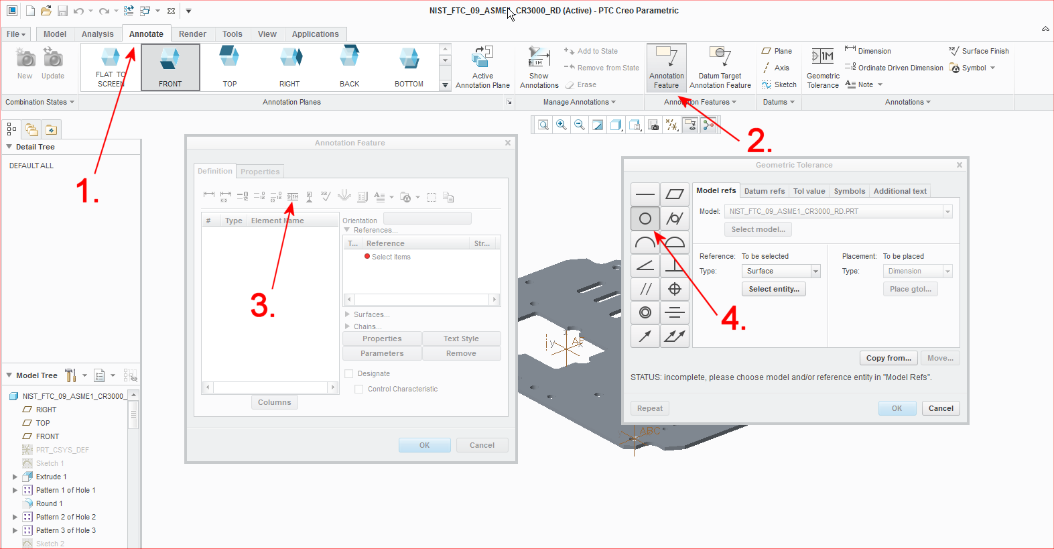Screen dimensions: 1054x549
Task: Open the Datum refs tab
Action: [764, 191]
